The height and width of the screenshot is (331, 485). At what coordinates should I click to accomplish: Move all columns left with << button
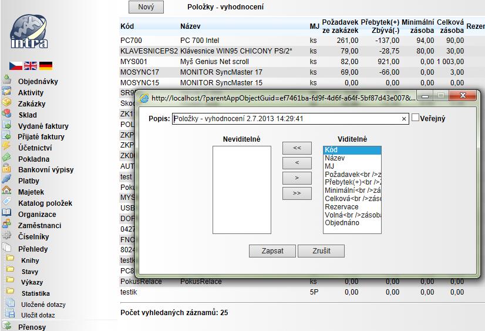click(x=297, y=147)
